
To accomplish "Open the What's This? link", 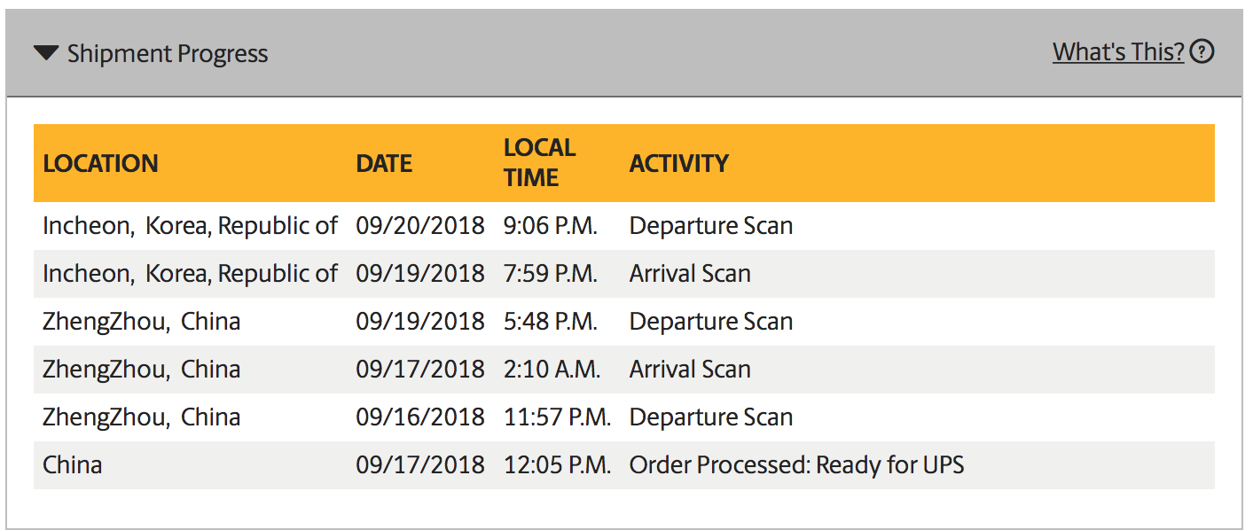I will click(x=1118, y=52).
